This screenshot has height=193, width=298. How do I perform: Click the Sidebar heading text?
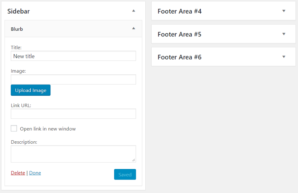pos(19,11)
